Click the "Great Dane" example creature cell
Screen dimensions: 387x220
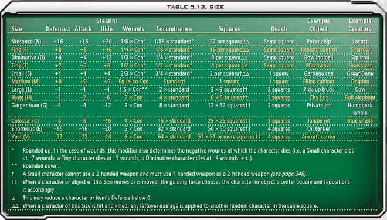pos(360,73)
